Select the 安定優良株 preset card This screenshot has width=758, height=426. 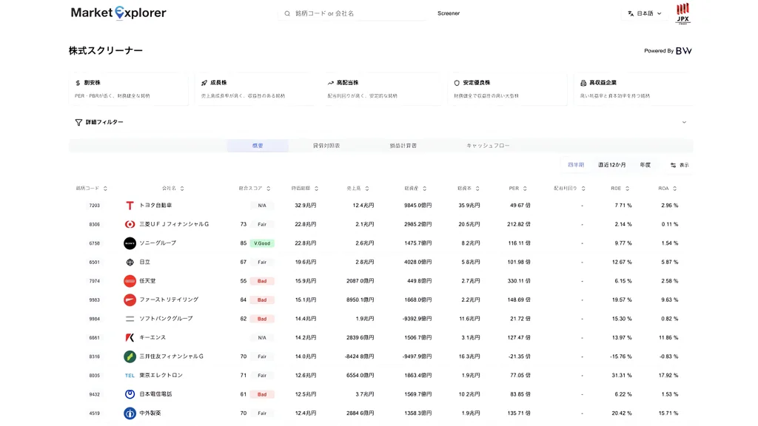[x=508, y=89]
